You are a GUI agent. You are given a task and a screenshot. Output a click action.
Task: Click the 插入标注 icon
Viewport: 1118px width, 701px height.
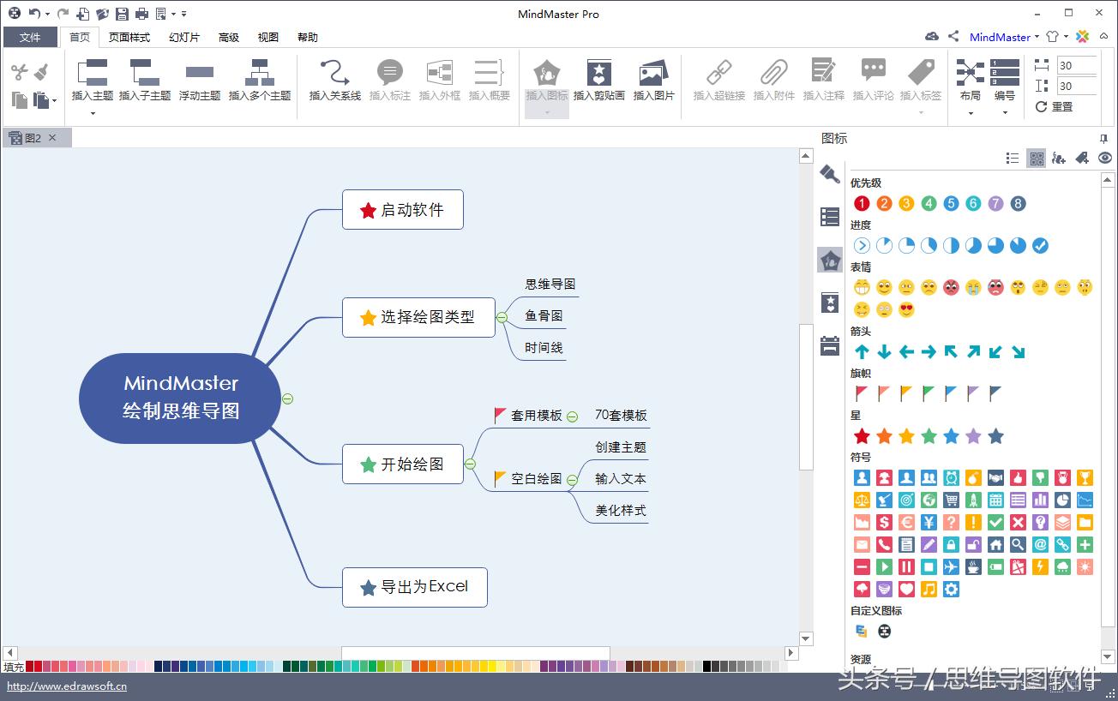[x=390, y=81]
